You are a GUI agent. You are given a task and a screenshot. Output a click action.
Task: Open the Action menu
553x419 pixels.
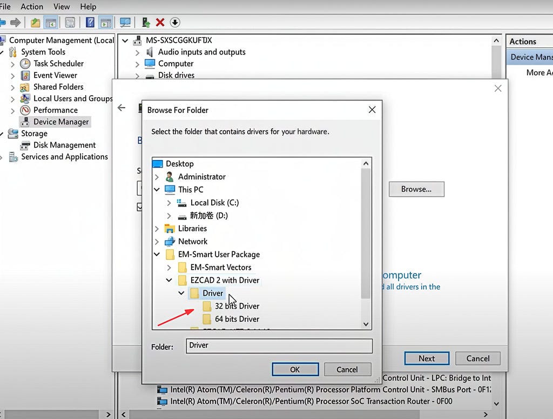click(x=32, y=6)
